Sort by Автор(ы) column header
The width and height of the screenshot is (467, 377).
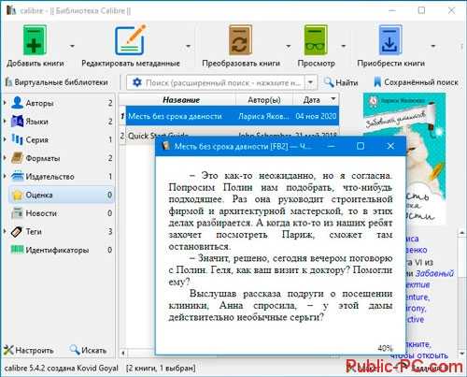pos(264,100)
